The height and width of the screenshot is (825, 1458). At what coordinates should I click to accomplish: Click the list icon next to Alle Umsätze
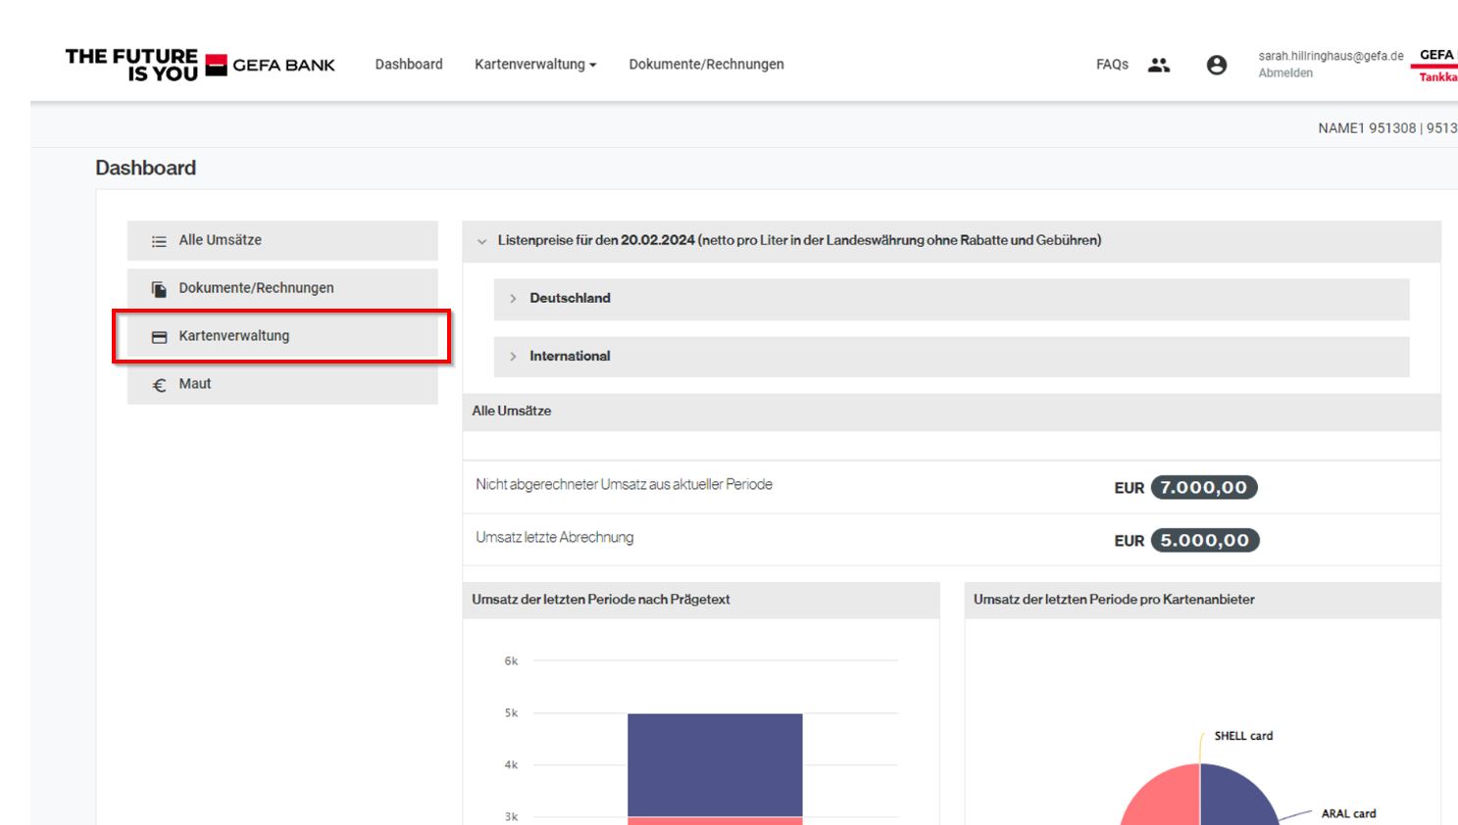tap(159, 241)
